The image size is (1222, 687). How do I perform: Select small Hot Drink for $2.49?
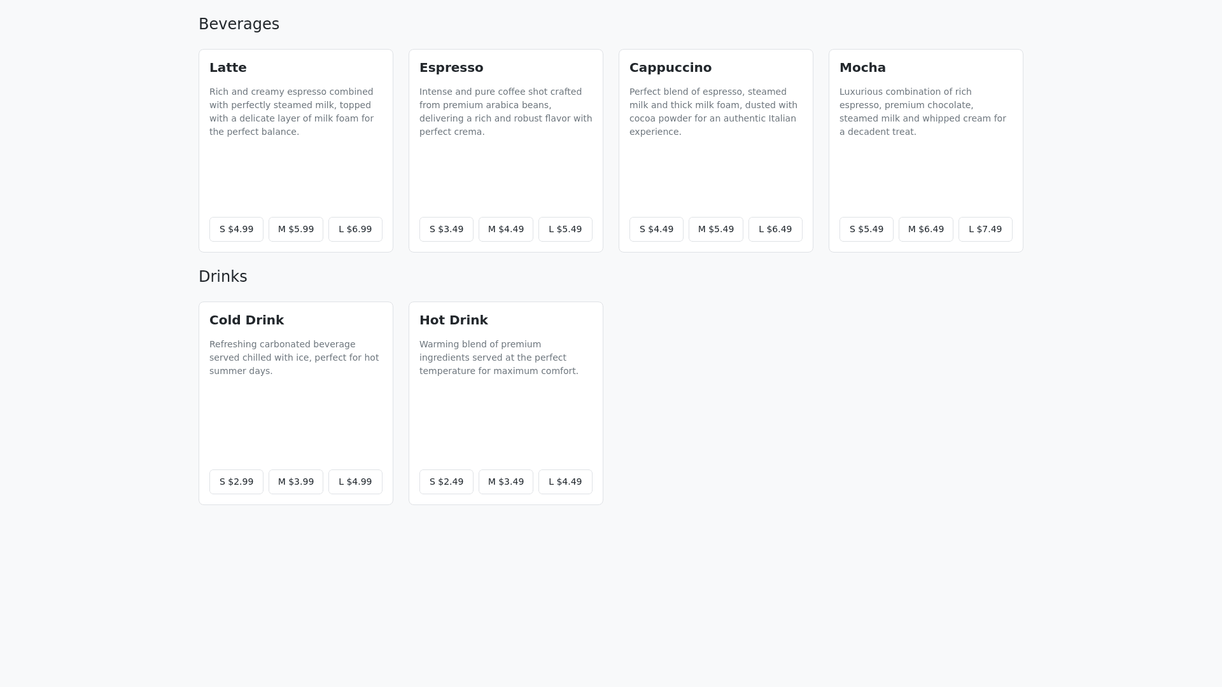[x=446, y=482]
